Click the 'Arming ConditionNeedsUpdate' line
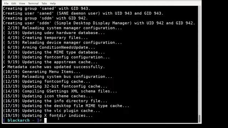 coord(49,47)
